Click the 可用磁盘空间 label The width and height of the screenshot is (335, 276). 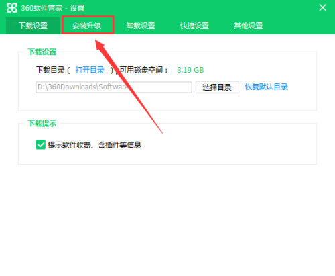pos(143,70)
